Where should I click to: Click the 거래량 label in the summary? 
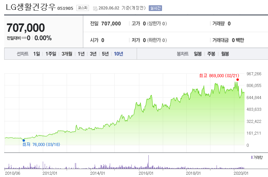click(x=218, y=23)
